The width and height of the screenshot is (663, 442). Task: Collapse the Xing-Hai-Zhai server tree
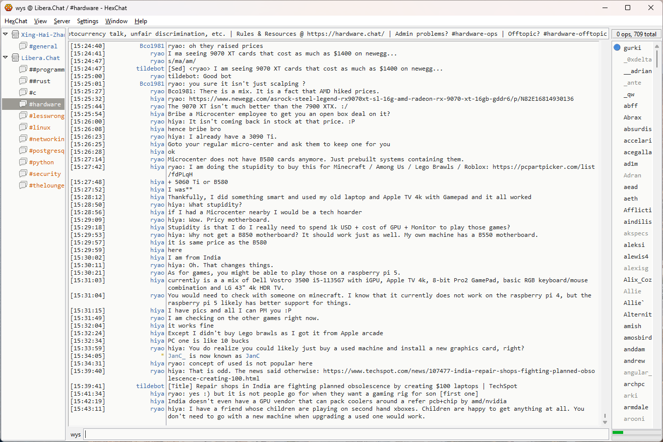[x=6, y=35]
